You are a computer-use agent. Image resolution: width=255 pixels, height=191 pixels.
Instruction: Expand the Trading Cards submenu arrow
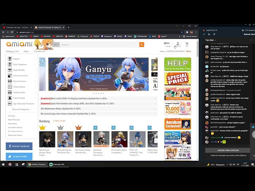pyautogui.click(x=35, y=92)
